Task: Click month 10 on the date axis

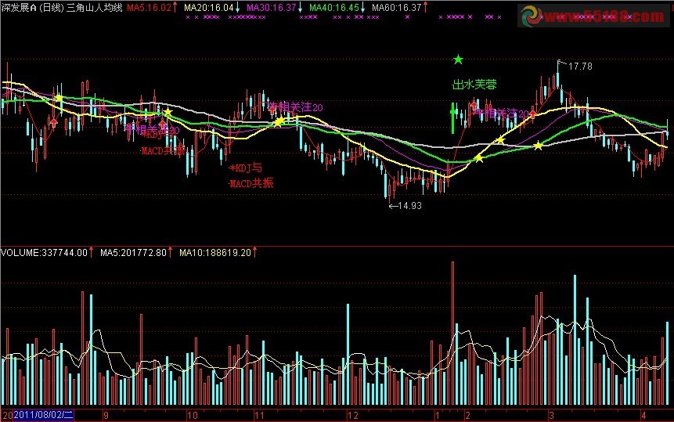Action: coord(192,416)
